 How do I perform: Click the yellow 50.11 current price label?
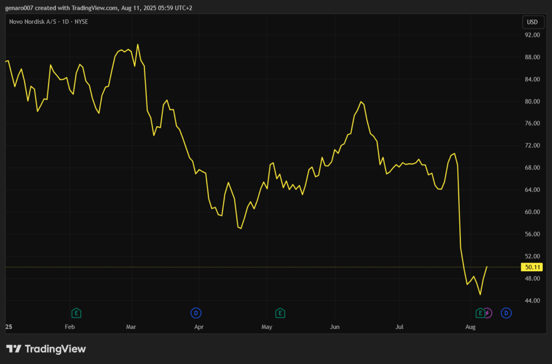tap(532, 267)
